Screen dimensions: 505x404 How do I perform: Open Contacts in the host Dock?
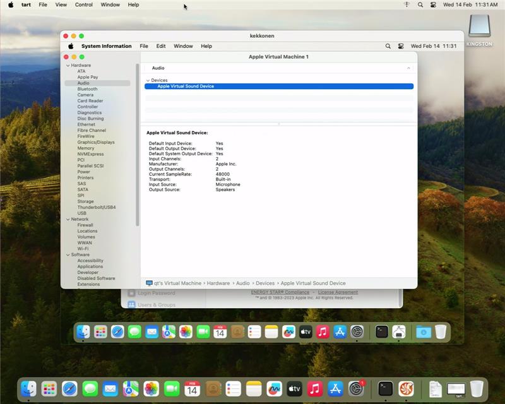pyautogui.click(x=213, y=389)
